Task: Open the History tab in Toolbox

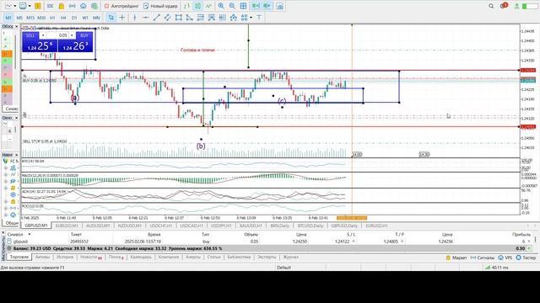Action: [65, 257]
